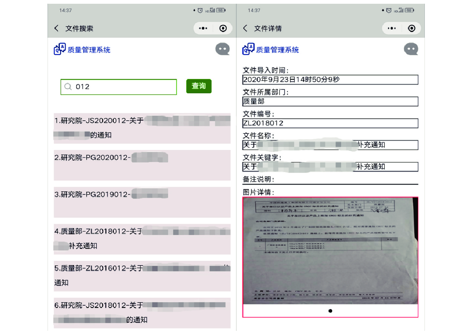475x335 pixels.
Task: Select result 4 质量部-ZL2018012
Action: [142, 239]
